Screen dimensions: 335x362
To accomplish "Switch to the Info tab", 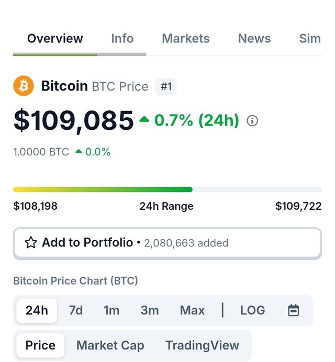I will click(x=122, y=38).
